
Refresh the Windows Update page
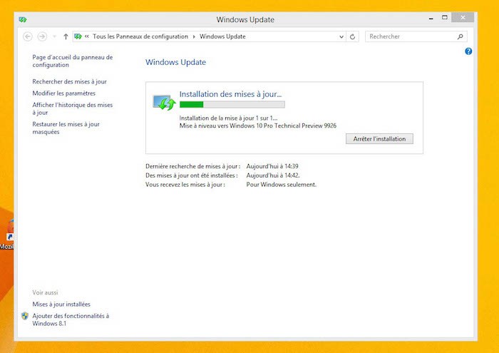point(354,36)
